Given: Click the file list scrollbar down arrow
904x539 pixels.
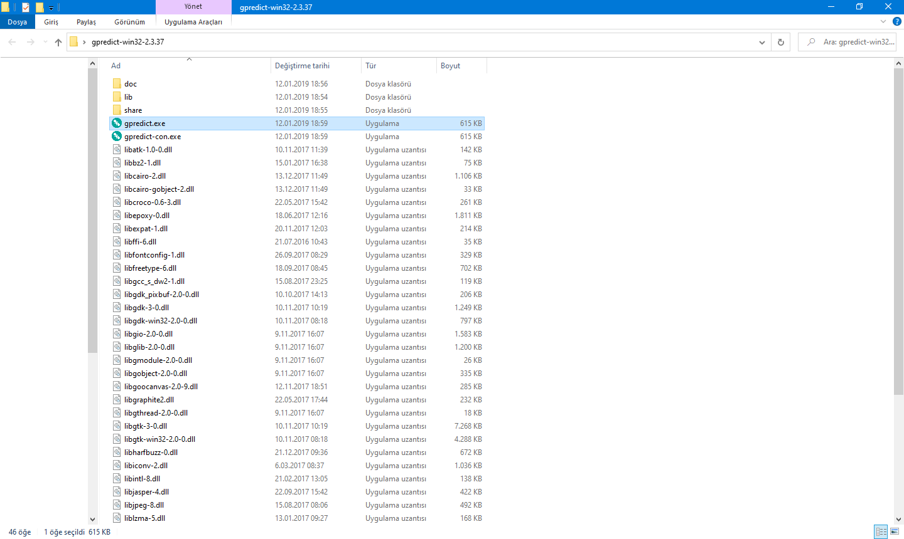Looking at the screenshot, I should [898, 519].
